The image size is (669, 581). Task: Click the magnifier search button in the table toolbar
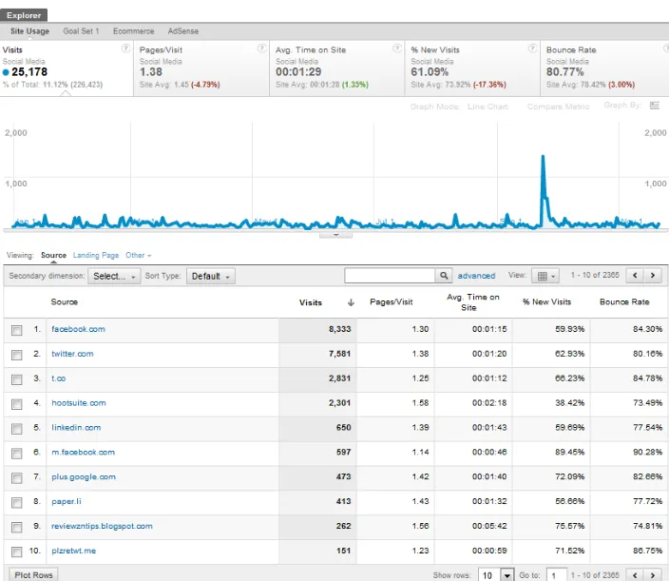[x=444, y=276]
